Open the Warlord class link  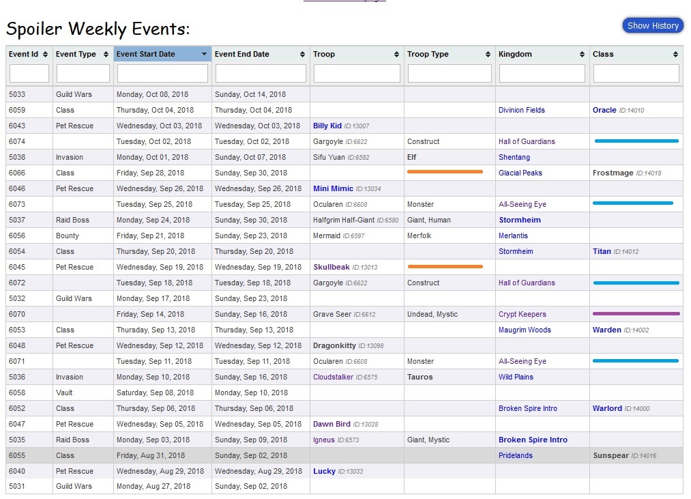pos(607,408)
